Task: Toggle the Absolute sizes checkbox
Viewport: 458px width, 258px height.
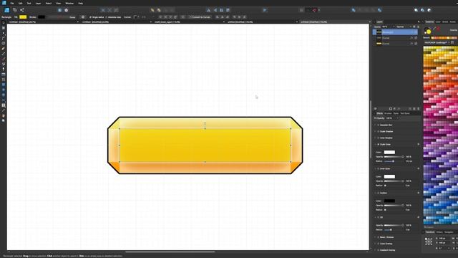Action: (x=107, y=17)
